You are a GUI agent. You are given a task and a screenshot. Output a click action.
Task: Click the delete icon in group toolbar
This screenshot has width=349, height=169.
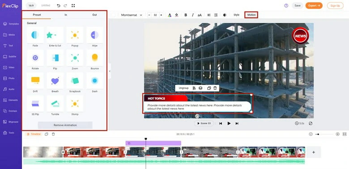click(215, 88)
